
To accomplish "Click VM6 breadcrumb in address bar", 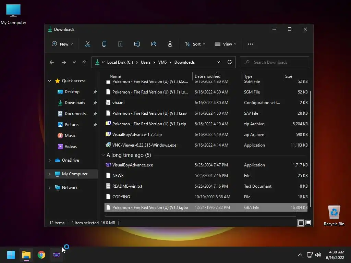I will [162, 62].
